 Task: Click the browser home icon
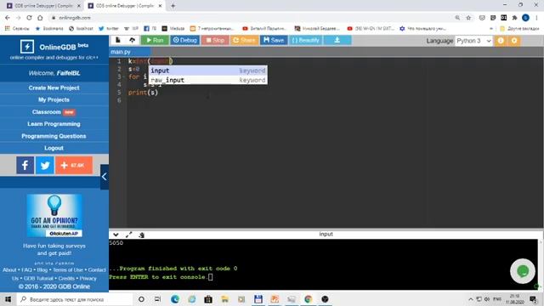[40, 18]
